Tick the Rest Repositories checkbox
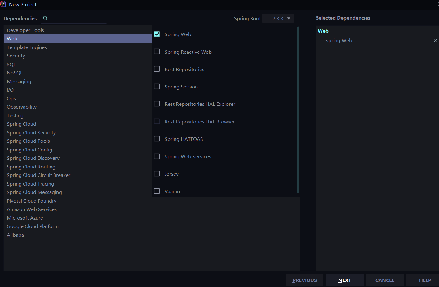Screen dimensions: 439x287 (157, 69)
